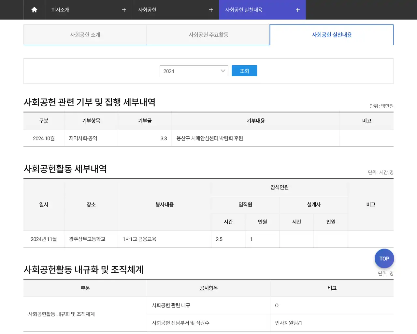Image resolution: width=417 pixels, height=334 pixels.
Task: Click the highlighted 사회공헌 실천내용 menu
Action: coord(241,10)
